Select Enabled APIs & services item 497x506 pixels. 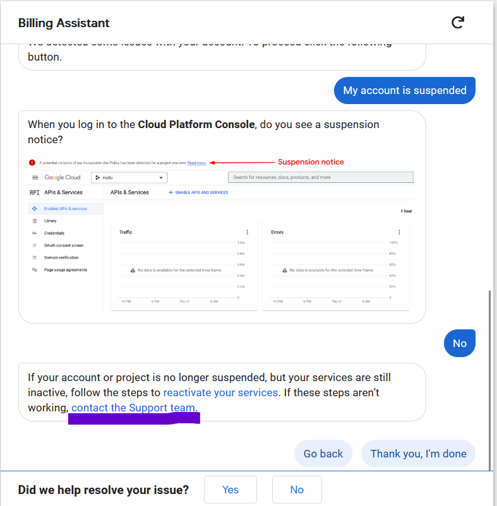(x=65, y=209)
